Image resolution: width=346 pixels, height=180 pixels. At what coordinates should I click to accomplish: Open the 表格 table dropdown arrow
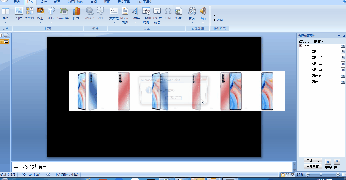(5, 22)
